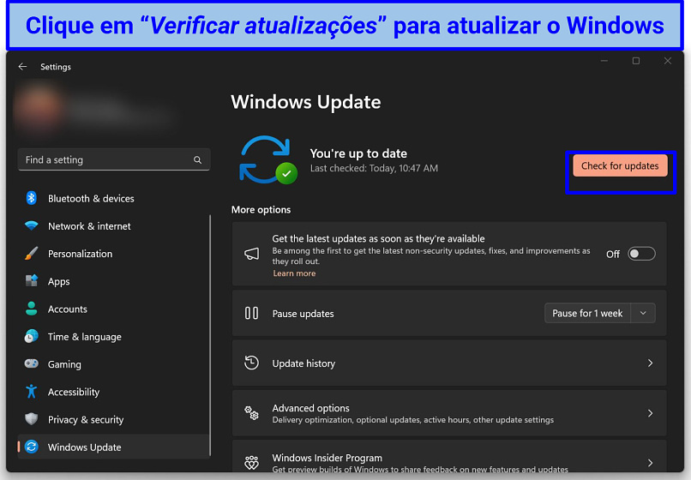Screen dimensions: 691x480
Task: Go to Personalization settings
Action: [113, 254]
